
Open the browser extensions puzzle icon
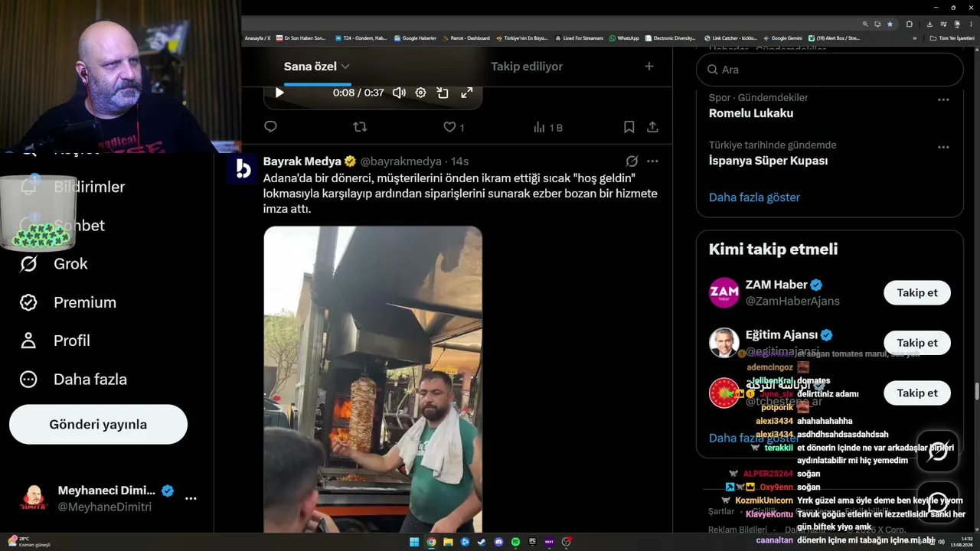tap(909, 24)
